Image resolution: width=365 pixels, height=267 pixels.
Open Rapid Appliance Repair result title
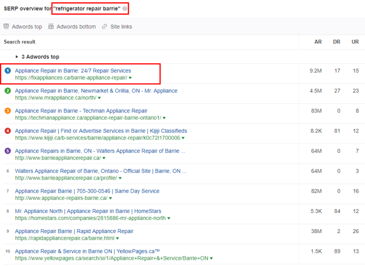pos(74,231)
